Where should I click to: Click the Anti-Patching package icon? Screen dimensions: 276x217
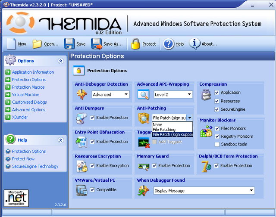[x=144, y=118]
